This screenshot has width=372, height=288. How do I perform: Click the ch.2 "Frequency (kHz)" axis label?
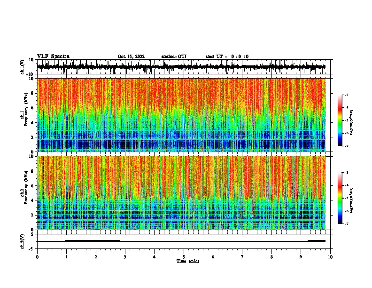[x=26, y=187]
